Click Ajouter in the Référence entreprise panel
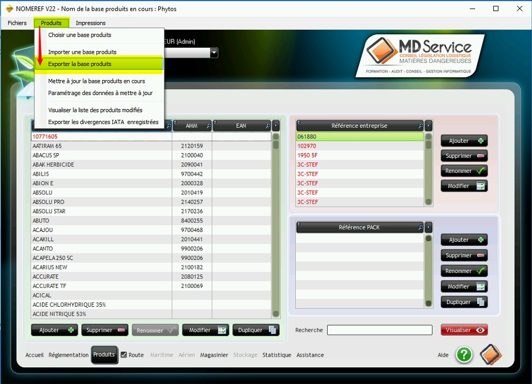This screenshot has width=532, height=384. pyautogui.click(x=464, y=141)
